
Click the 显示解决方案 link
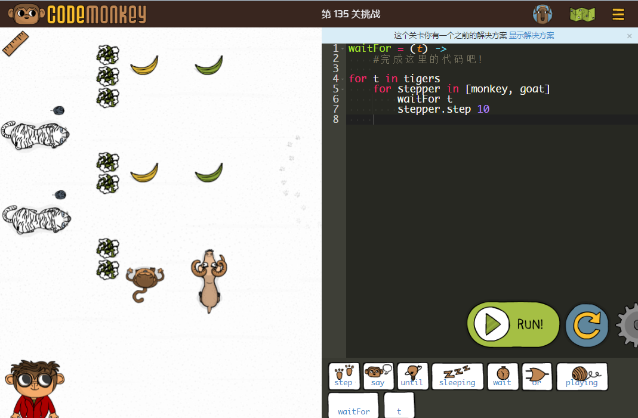tap(531, 35)
